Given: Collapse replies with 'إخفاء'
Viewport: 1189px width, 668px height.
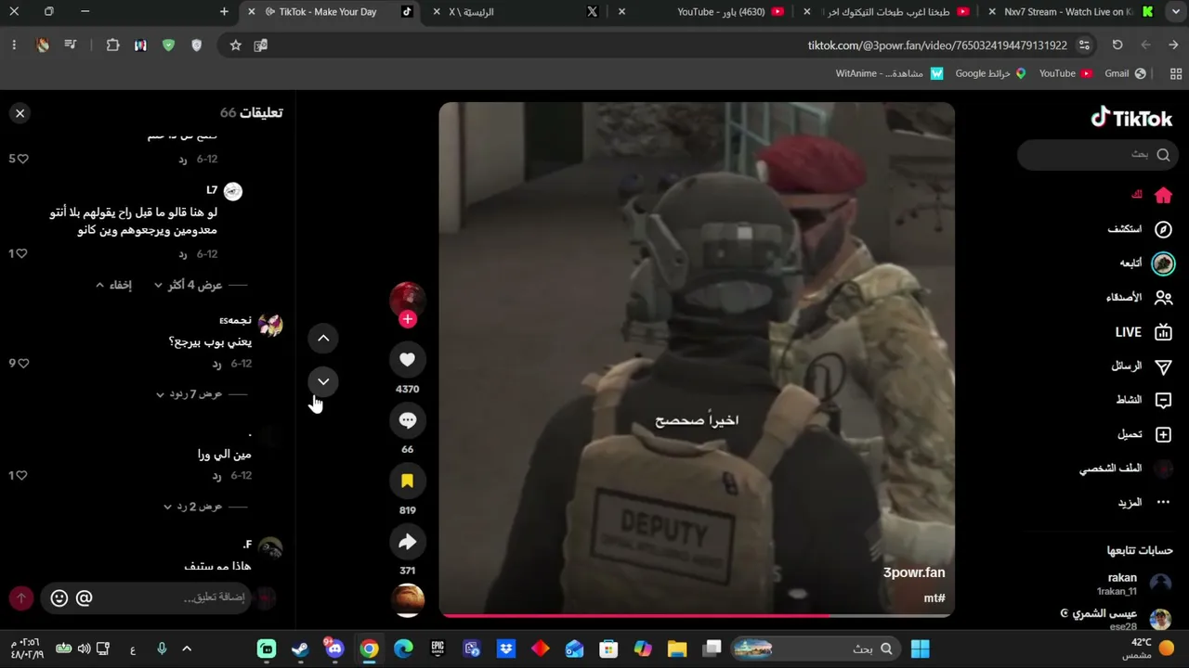Looking at the screenshot, I should pyautogui.click(x=114, y=285).
